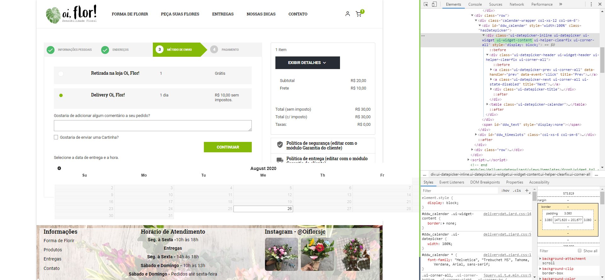Click Elements panel vertical scrollbar thumb
605x280 pixels.
point(602,60)
